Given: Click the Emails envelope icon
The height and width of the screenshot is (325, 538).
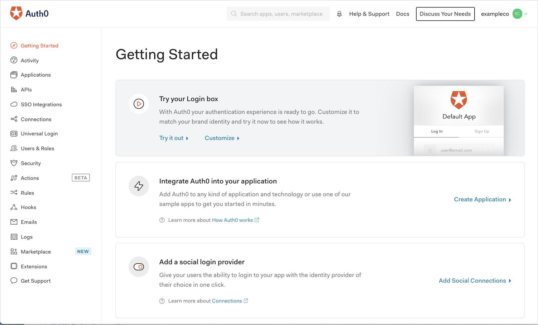Looking at the screenshot, I should 14,222.
